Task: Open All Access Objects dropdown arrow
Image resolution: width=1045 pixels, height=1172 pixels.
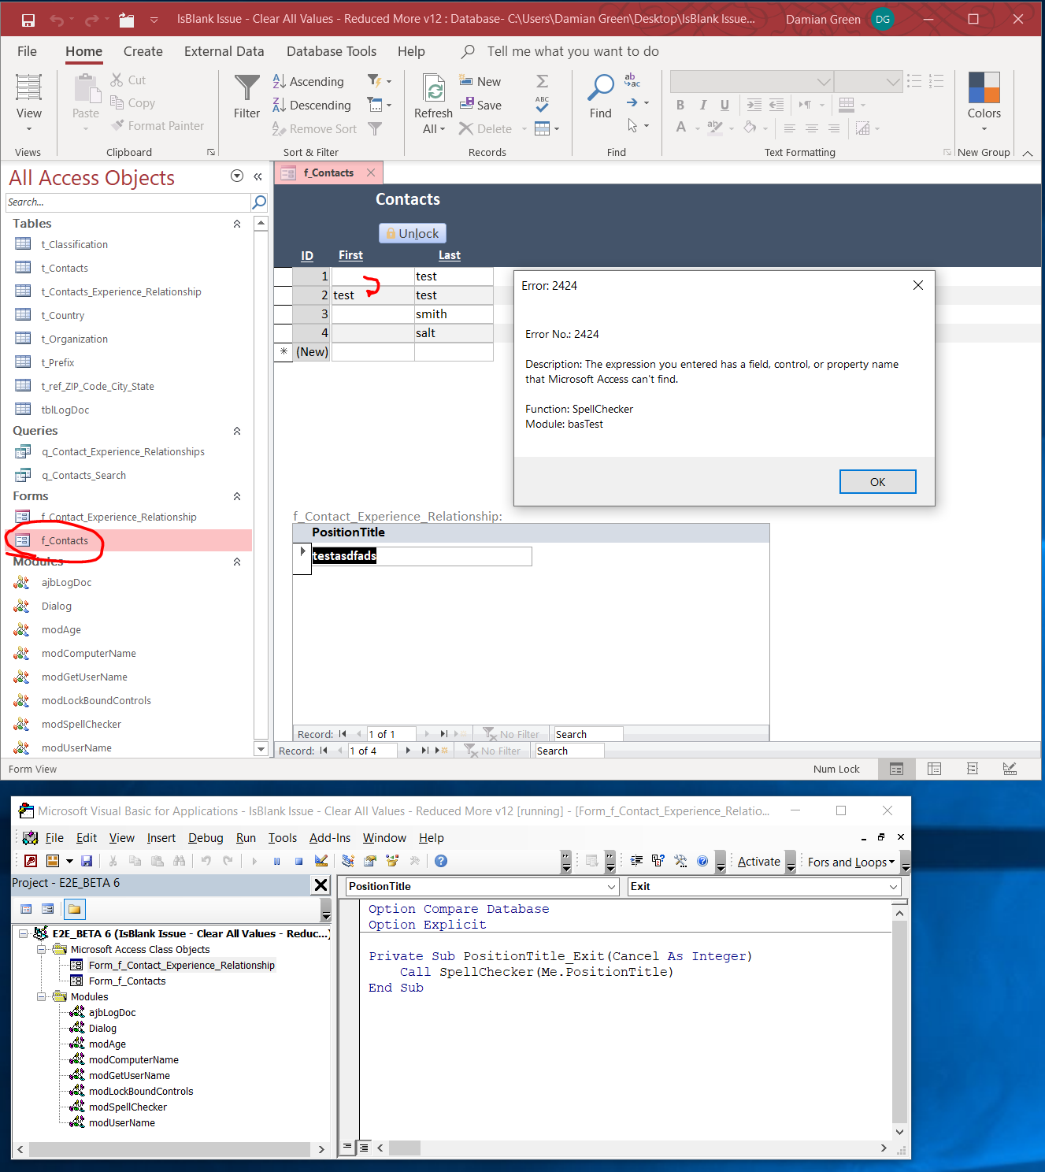Action: point(237,176)
